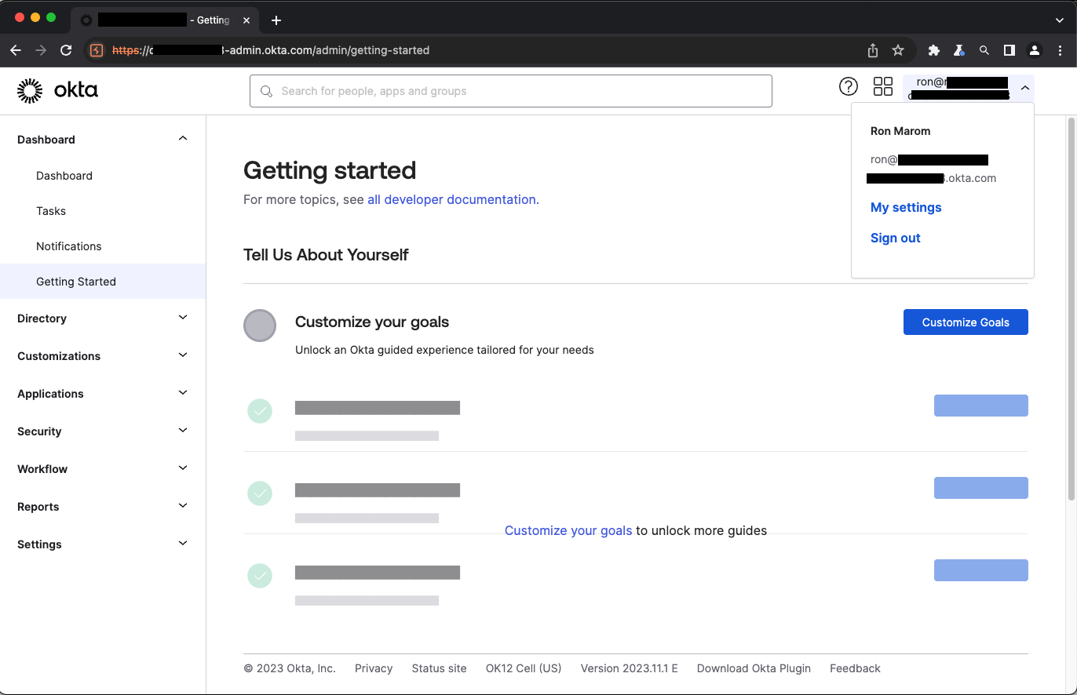Image resolution: width=1077 pixels, height=695 pixels.
Task: Open Dashboard submenu item
Action: pyautogui.click(x=64, y=176)
